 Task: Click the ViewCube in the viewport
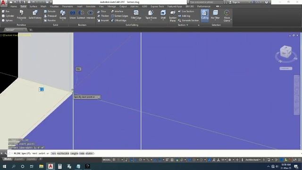285,52
